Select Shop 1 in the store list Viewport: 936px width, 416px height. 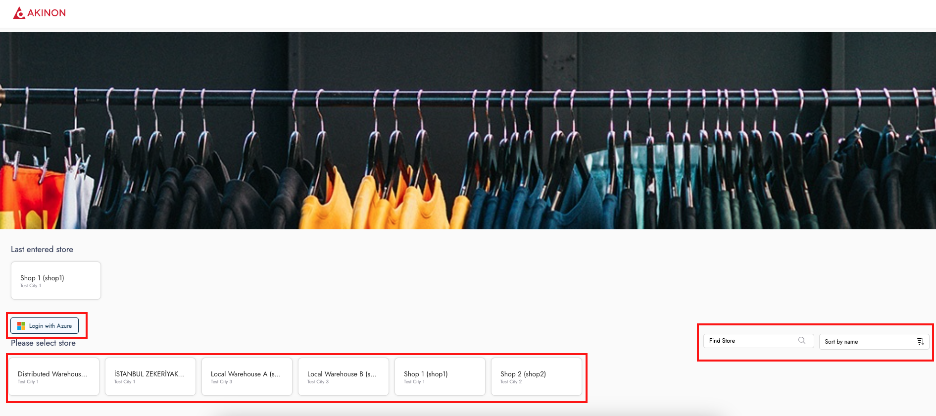tap(440, 376)
